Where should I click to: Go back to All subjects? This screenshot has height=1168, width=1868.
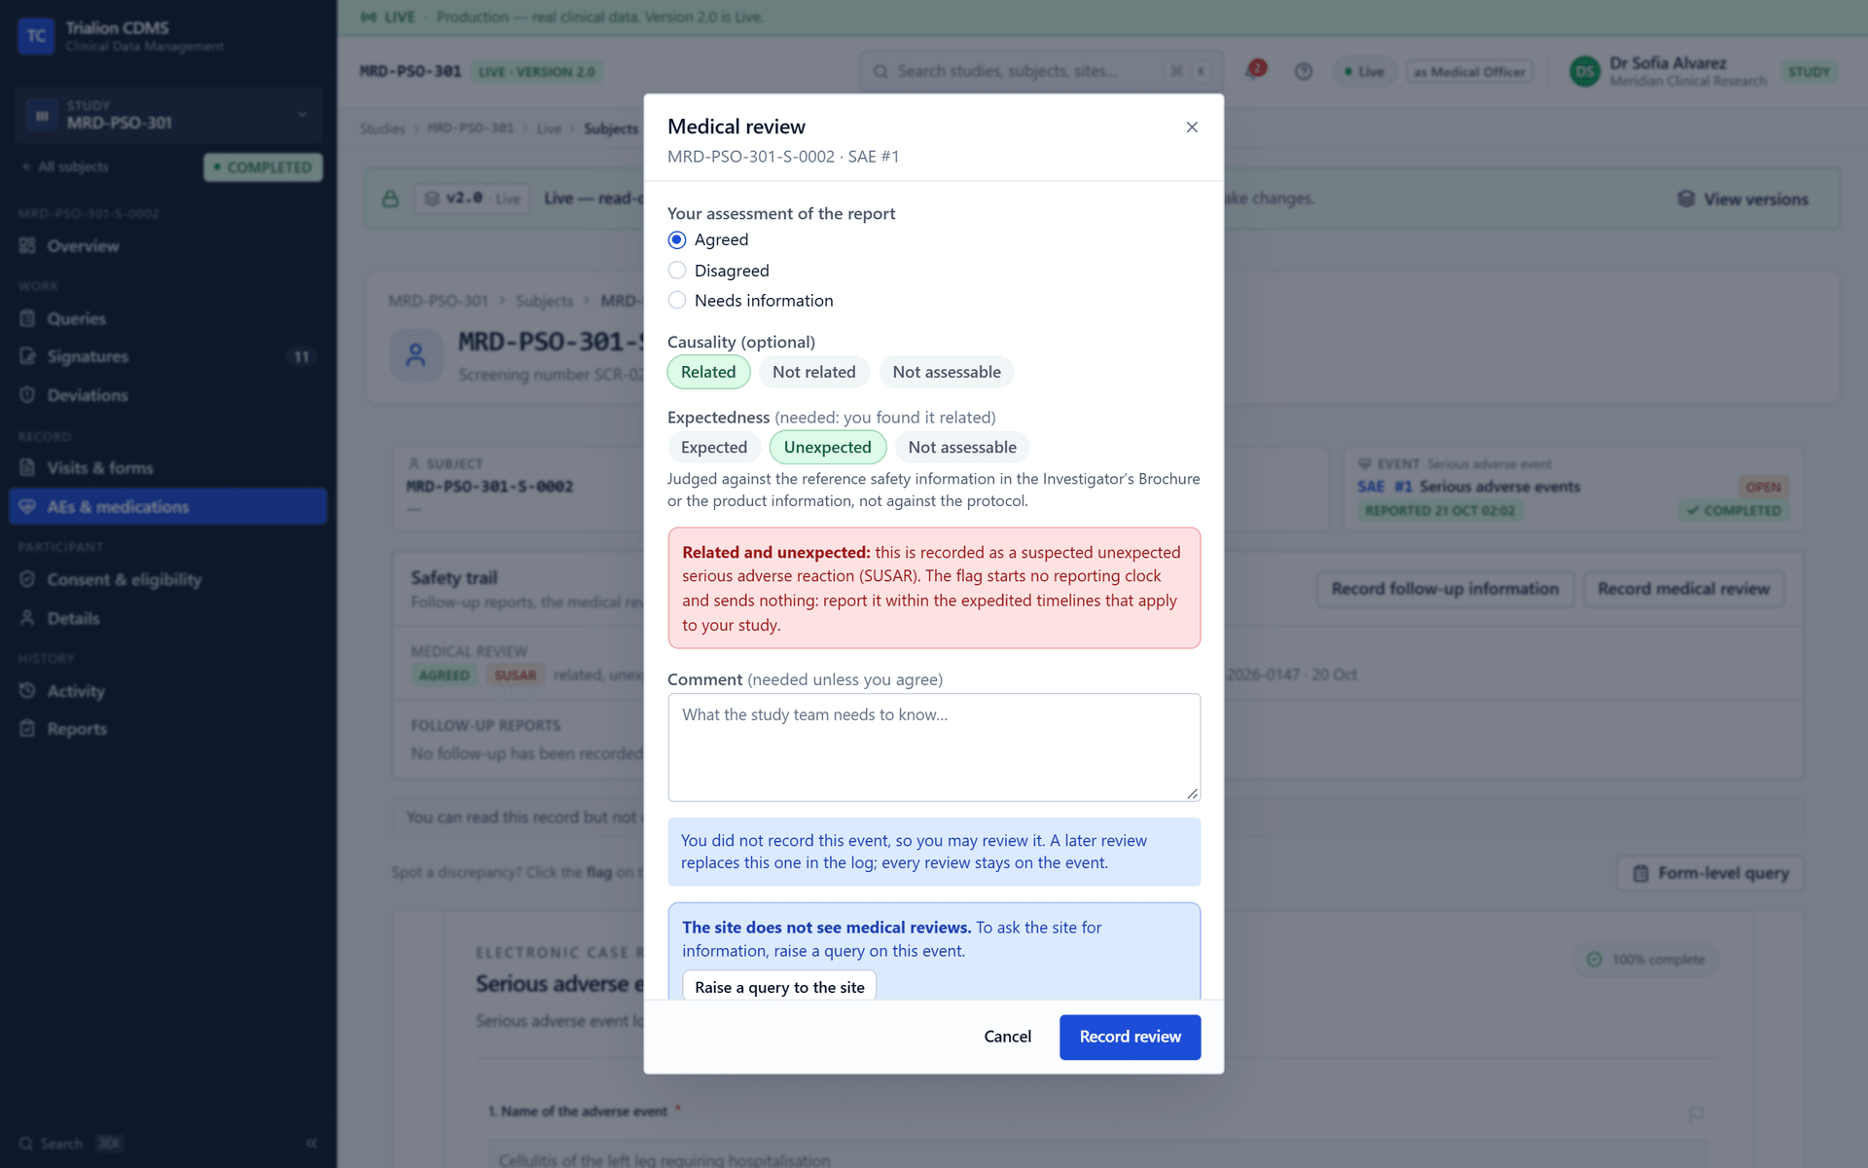tap(65, 166)
